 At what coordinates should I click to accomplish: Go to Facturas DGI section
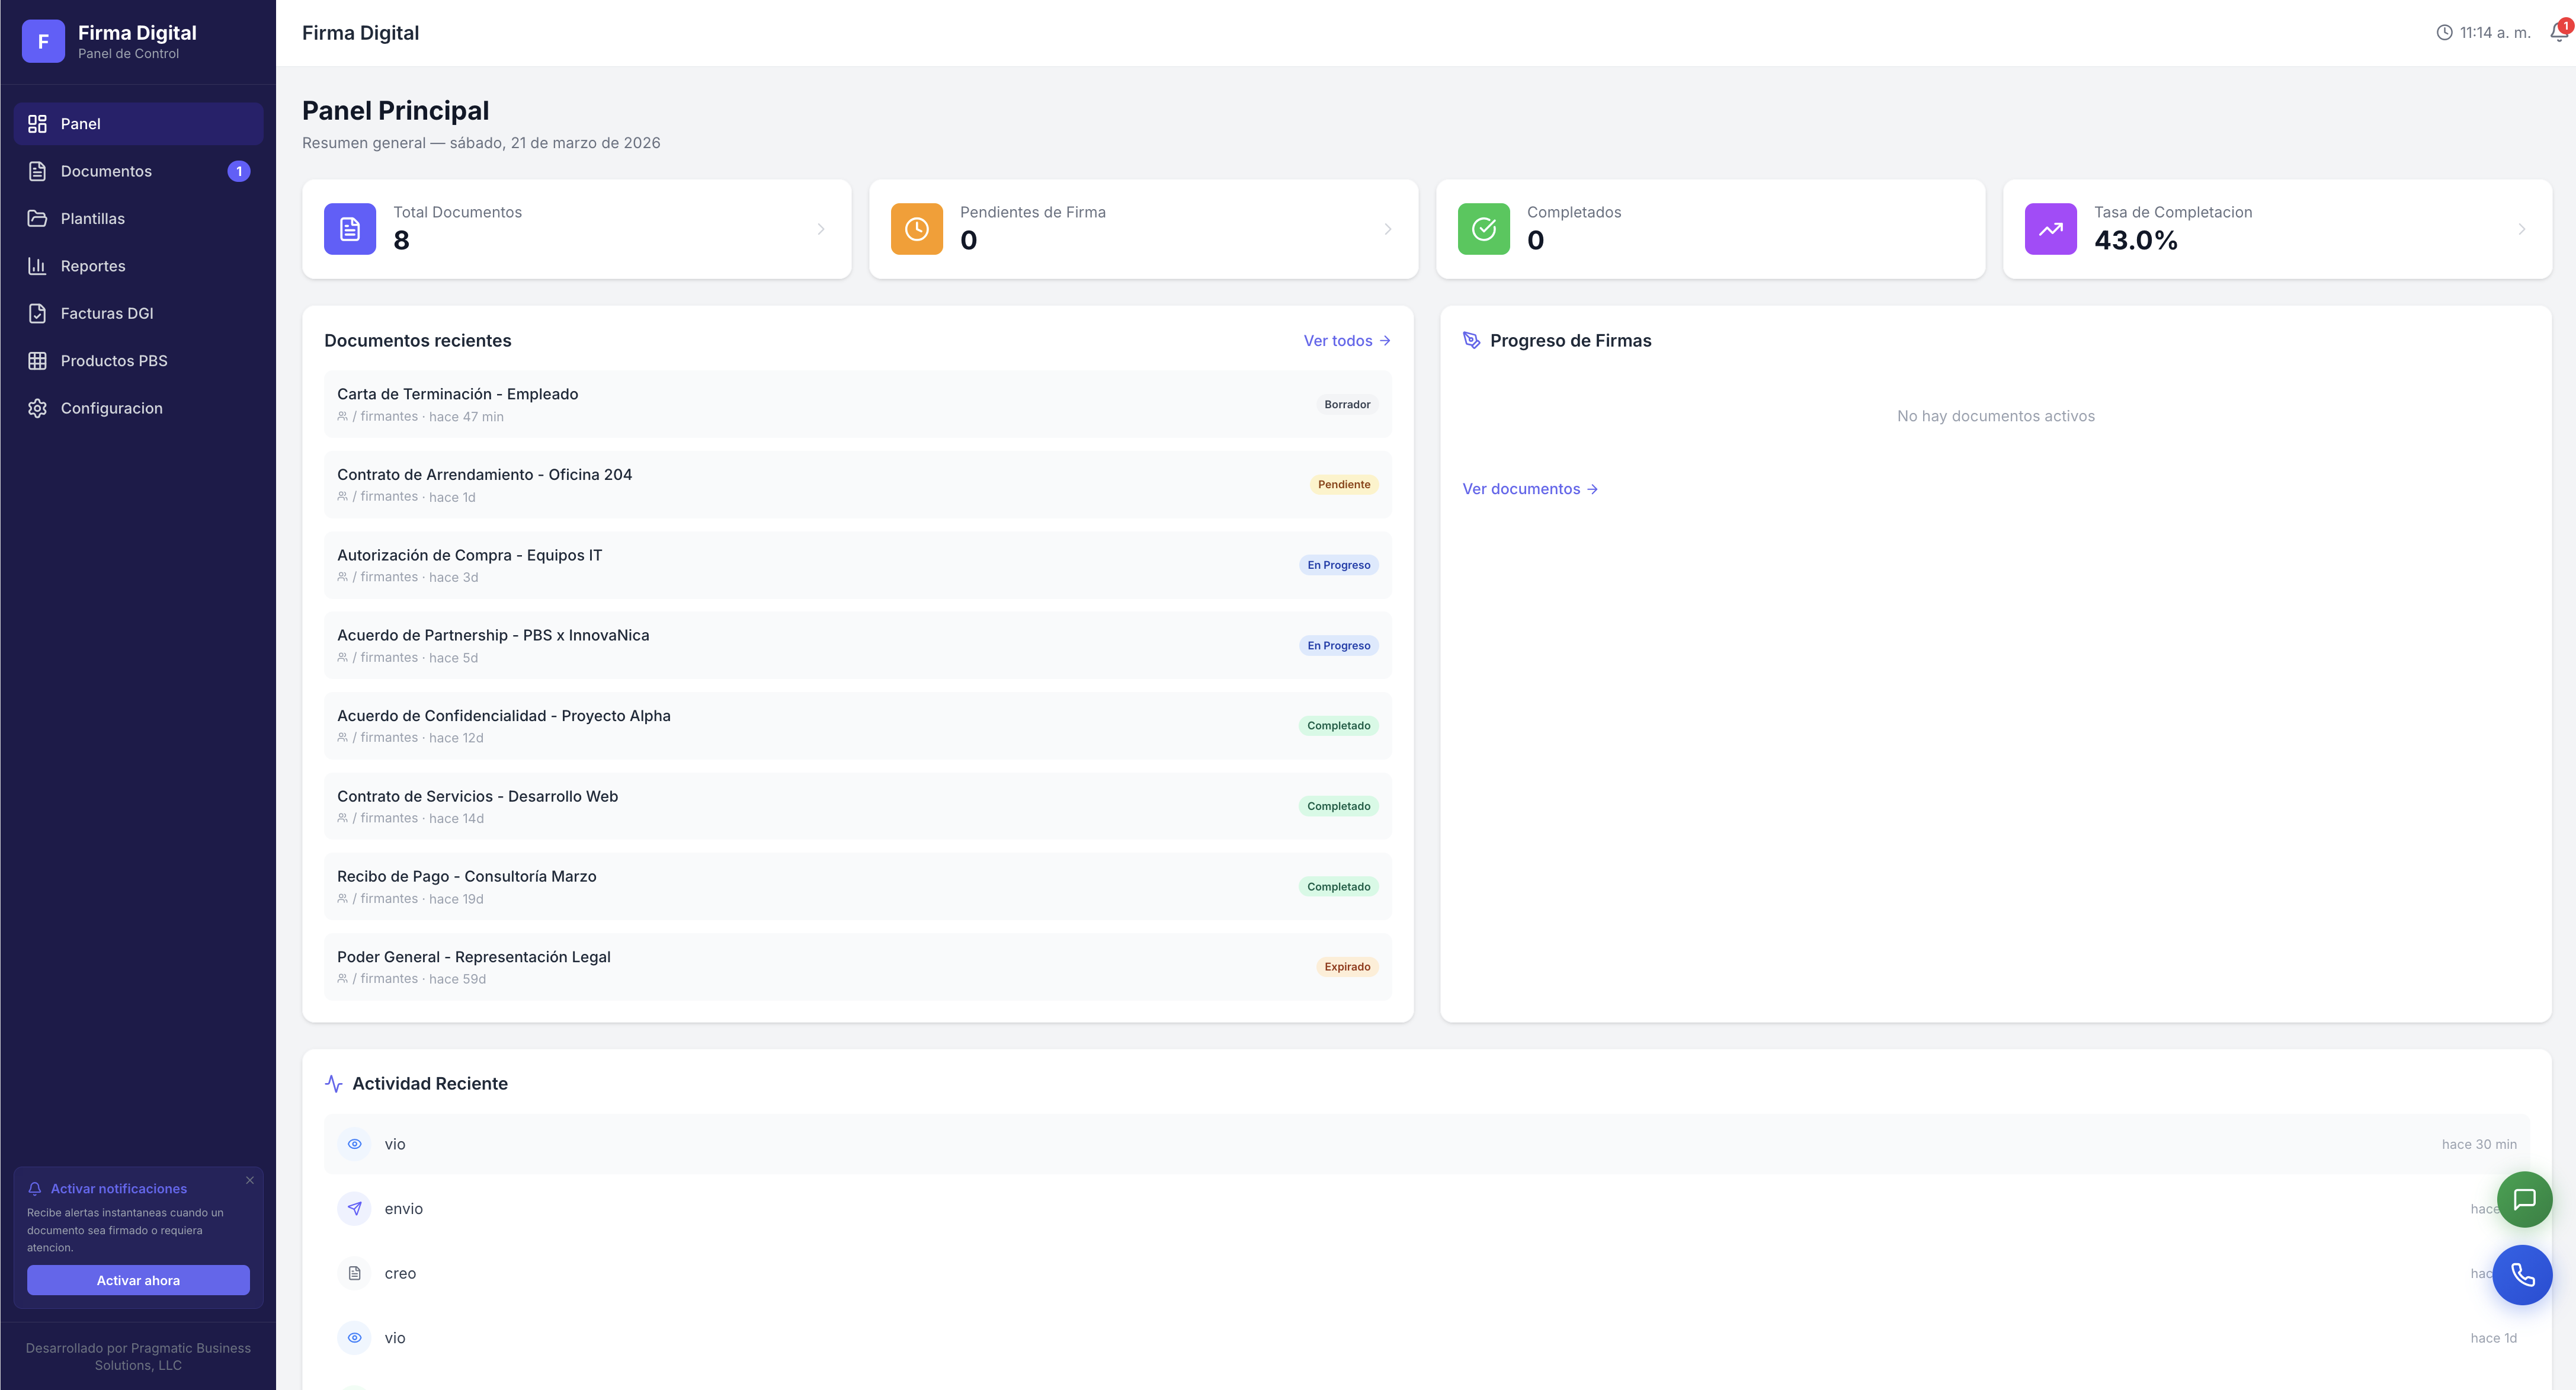coord(107,313)
